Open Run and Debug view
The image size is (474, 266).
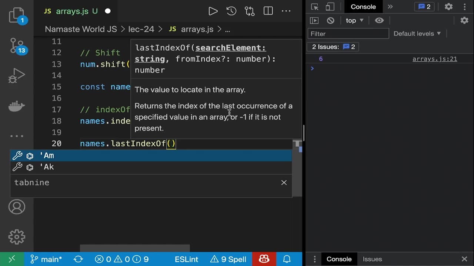point(17,76)
